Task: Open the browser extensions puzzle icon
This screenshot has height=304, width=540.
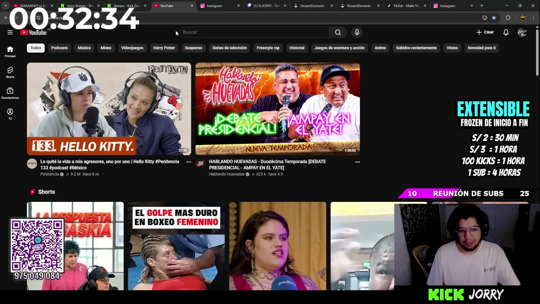Action: pyautogui.click(x=508, y=18)
